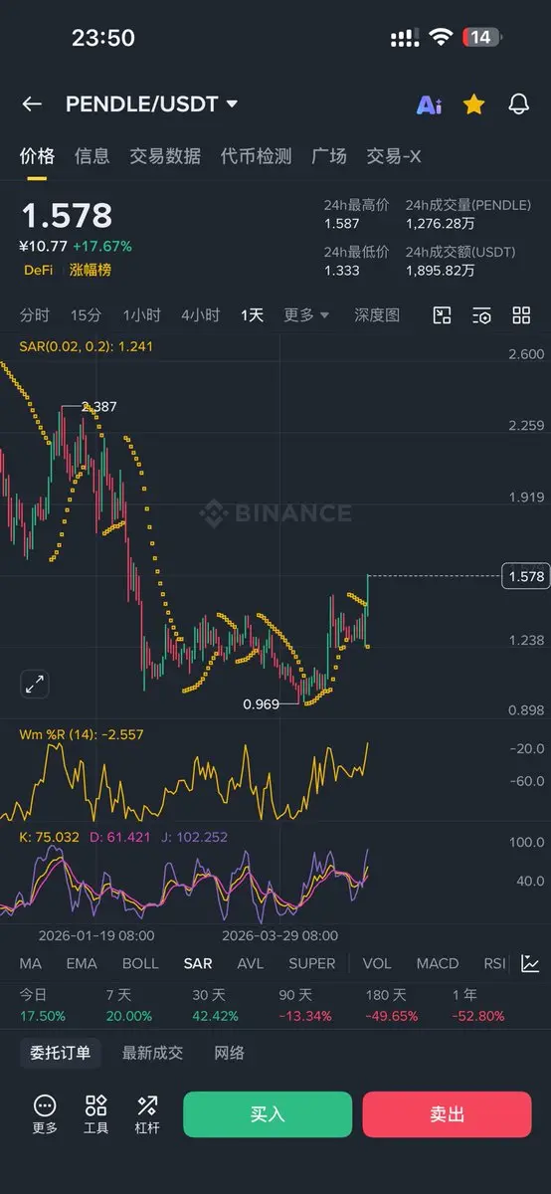Expand chart to fullscreen icon
The width and height of the screenshot is (551, 1194).
click(x=35, y=684)
